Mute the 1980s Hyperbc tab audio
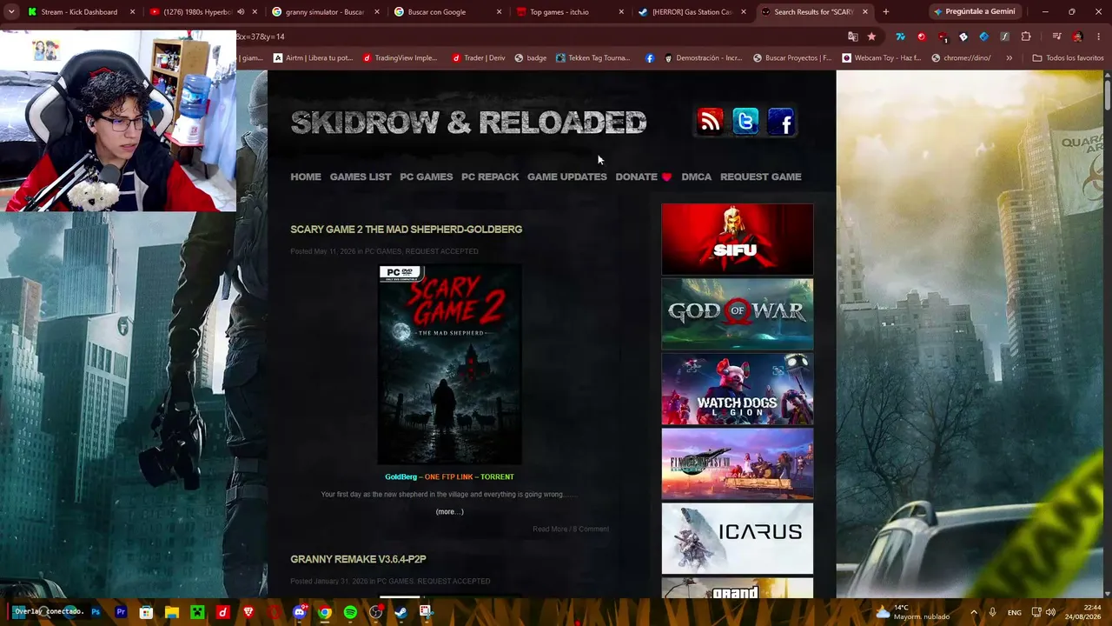 (x=241, y=12)
